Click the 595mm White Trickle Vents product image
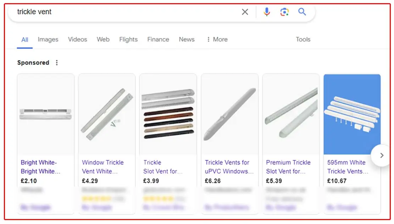This screenshot has height=224, width=394. tap(352, 113)
